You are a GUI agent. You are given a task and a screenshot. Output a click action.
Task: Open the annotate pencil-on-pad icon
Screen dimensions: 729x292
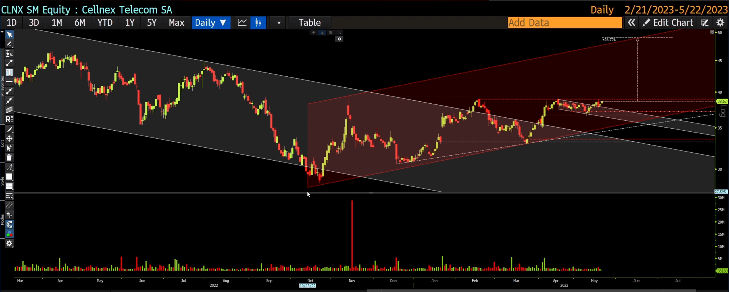point(705,23)
